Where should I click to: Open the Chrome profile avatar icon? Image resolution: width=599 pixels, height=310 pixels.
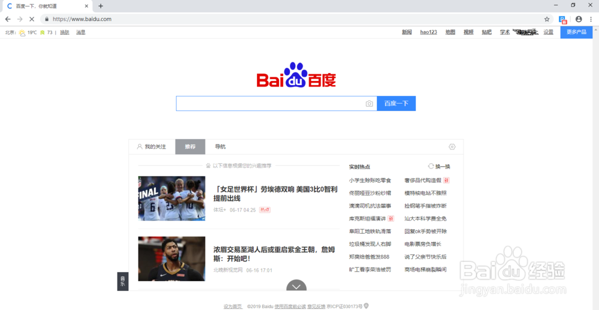pos(579,19)
